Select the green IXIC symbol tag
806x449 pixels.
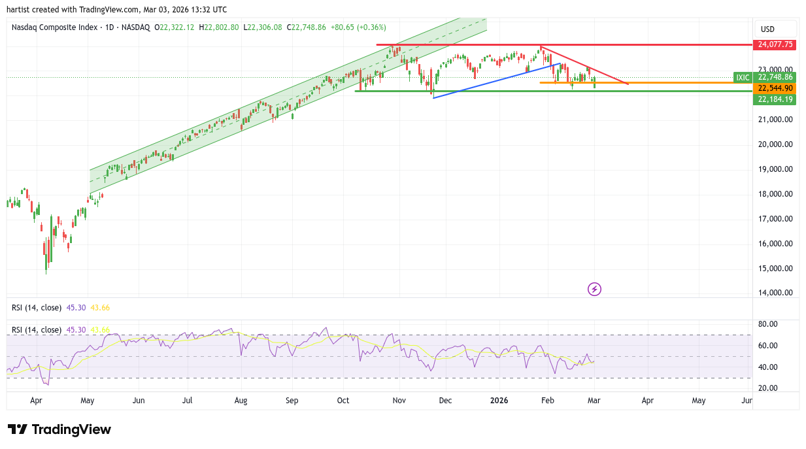click(x=743, y=77)
